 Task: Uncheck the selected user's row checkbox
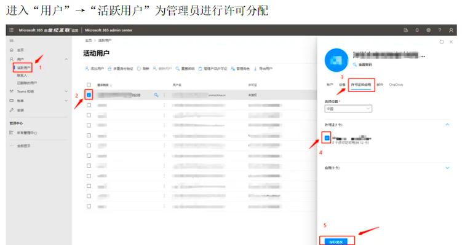point(89,95)
